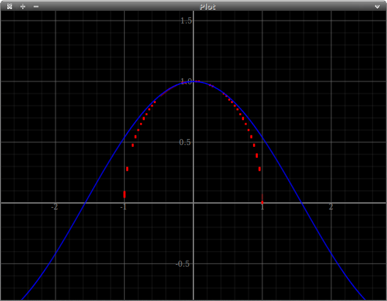Click the 2 label on the x-axis
Viewport: 387px width, 301px height.
(331, 207)
